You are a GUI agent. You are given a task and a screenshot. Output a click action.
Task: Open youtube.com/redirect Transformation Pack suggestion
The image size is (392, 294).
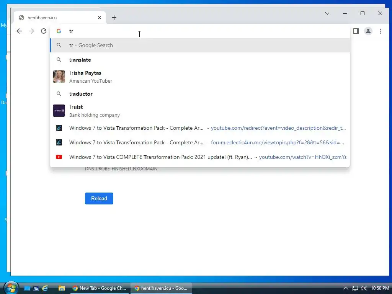[x=200, y=128]
